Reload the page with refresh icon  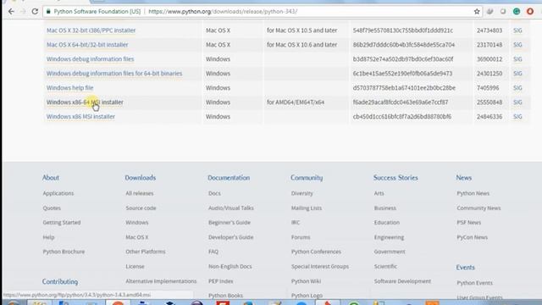click(35, 11)
